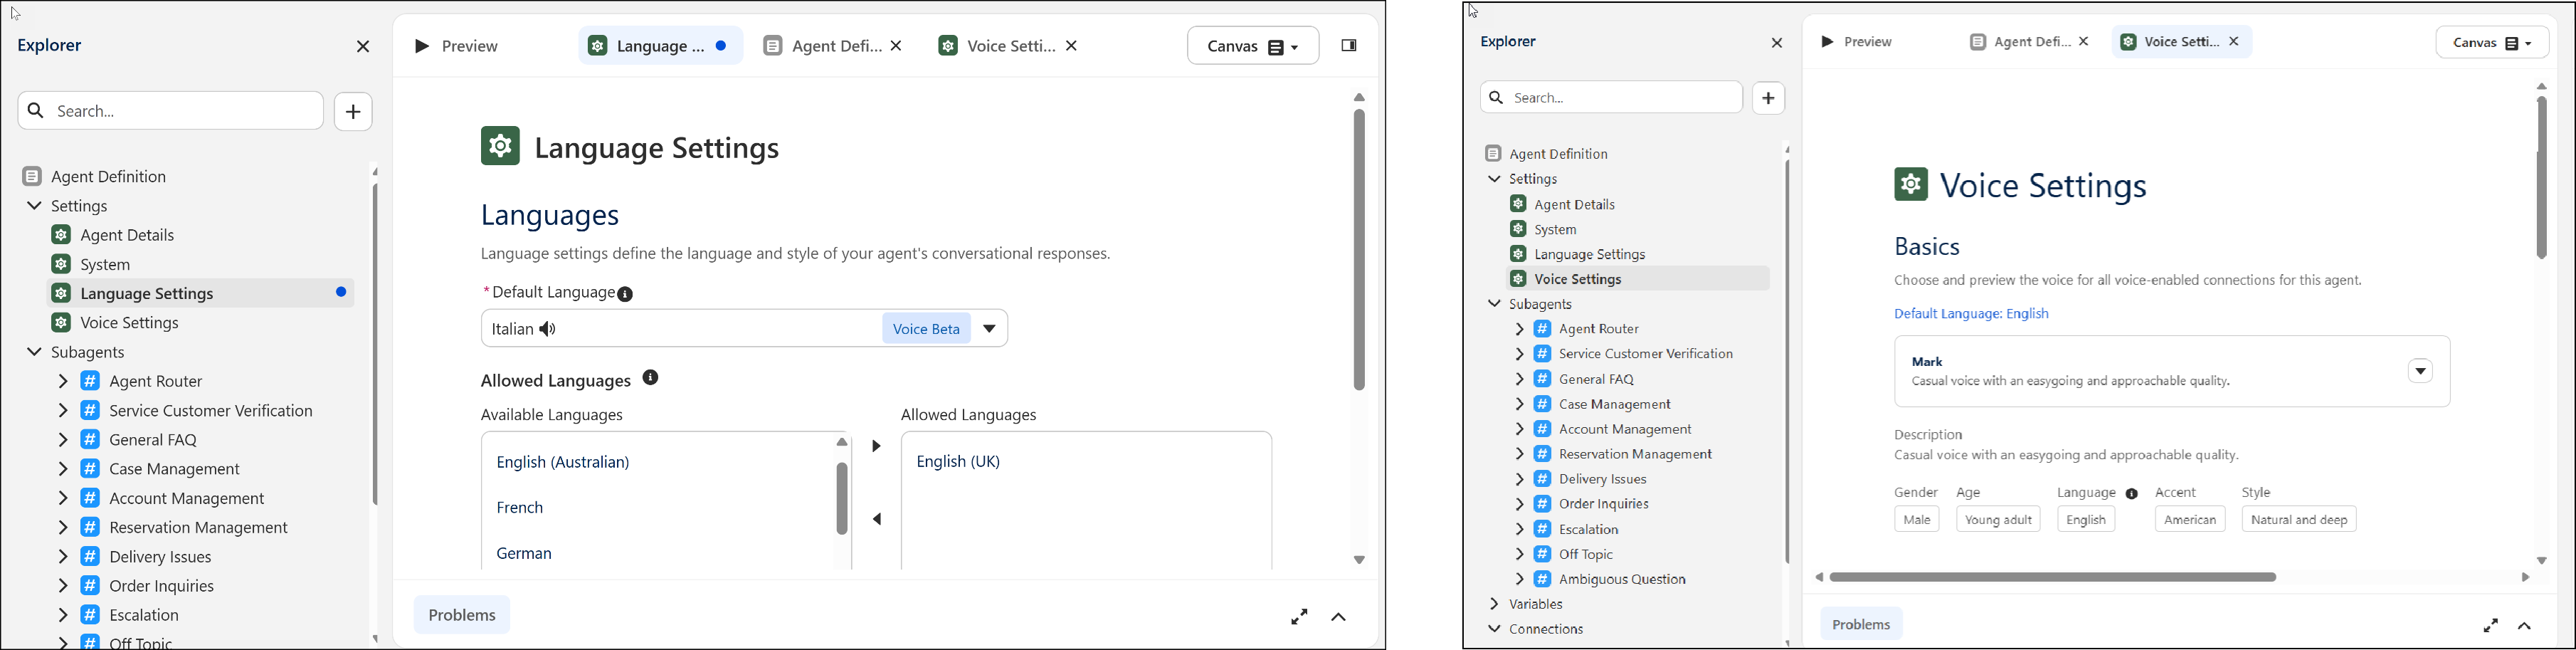Close Agent Definition tab in right window
The image size is (2576, 650).
2084,42
